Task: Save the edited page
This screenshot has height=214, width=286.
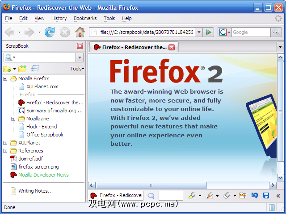Action: [266, 196]
